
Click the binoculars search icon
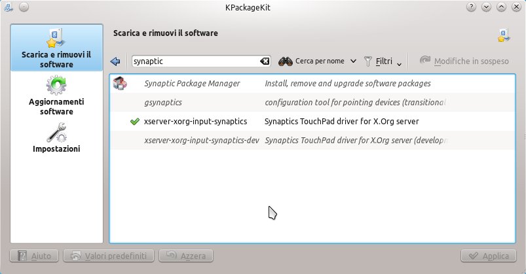pyautogui.click(x=285, y=61)
